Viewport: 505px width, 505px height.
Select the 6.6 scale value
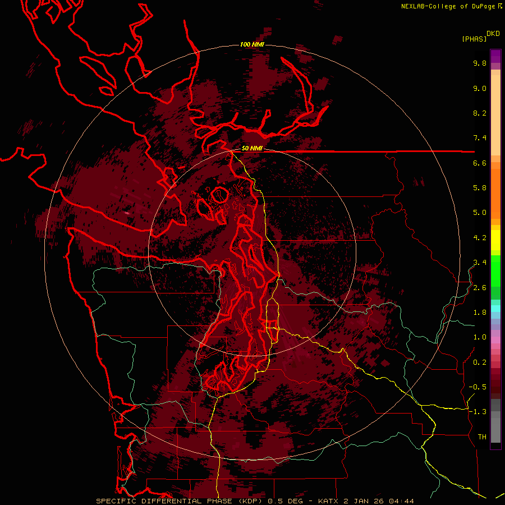[x=480, y=163]
